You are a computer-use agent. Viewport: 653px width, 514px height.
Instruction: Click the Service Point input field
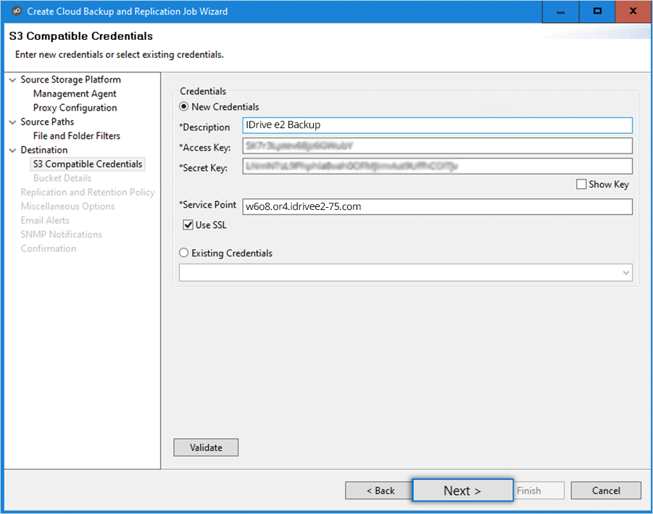437,206
